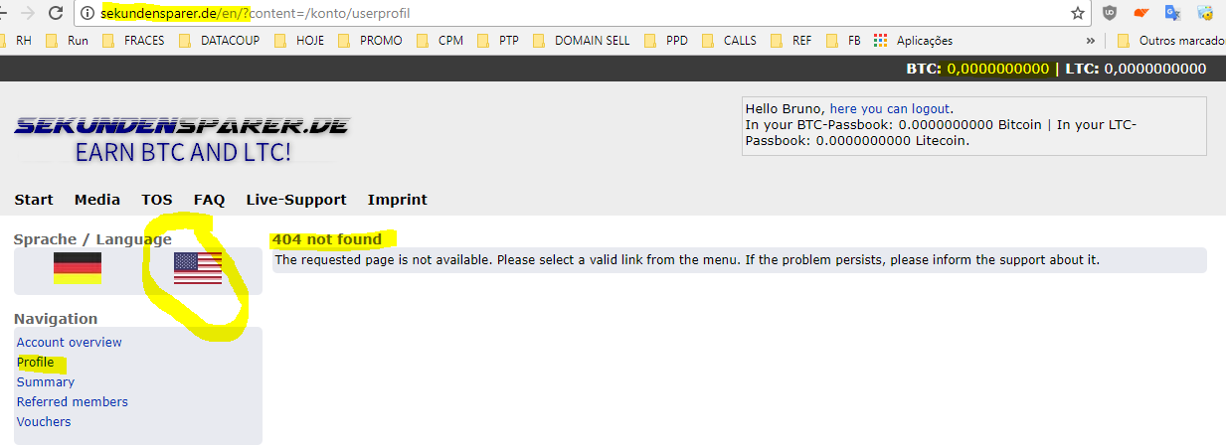Click the Sekundensparer.de logo
Image resolution: width=1226 pixels, height=448 pixels.
(x=182, y=138)
